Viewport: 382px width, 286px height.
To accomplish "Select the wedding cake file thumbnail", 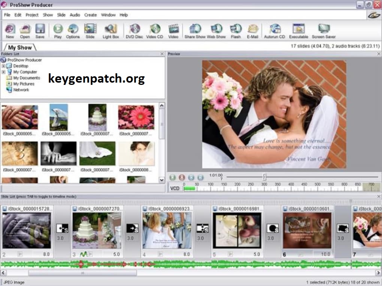I will tap(97, 117).
